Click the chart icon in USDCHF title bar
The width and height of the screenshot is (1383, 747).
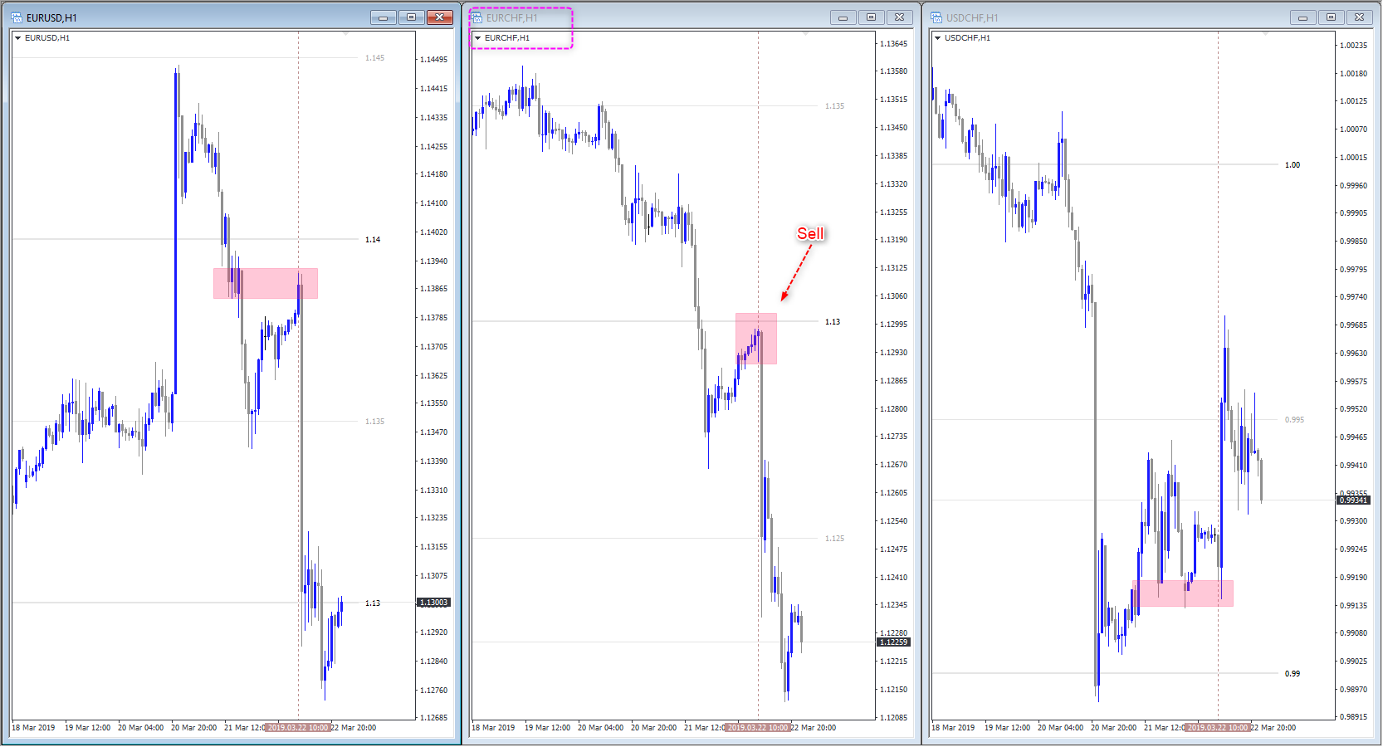(936, 16)
